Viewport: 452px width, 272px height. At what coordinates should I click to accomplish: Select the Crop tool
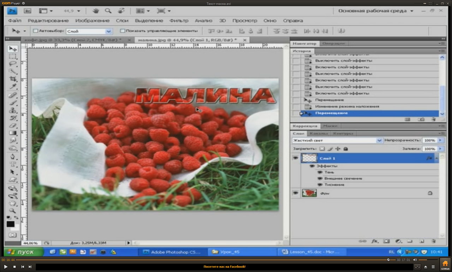pos(13,79)
